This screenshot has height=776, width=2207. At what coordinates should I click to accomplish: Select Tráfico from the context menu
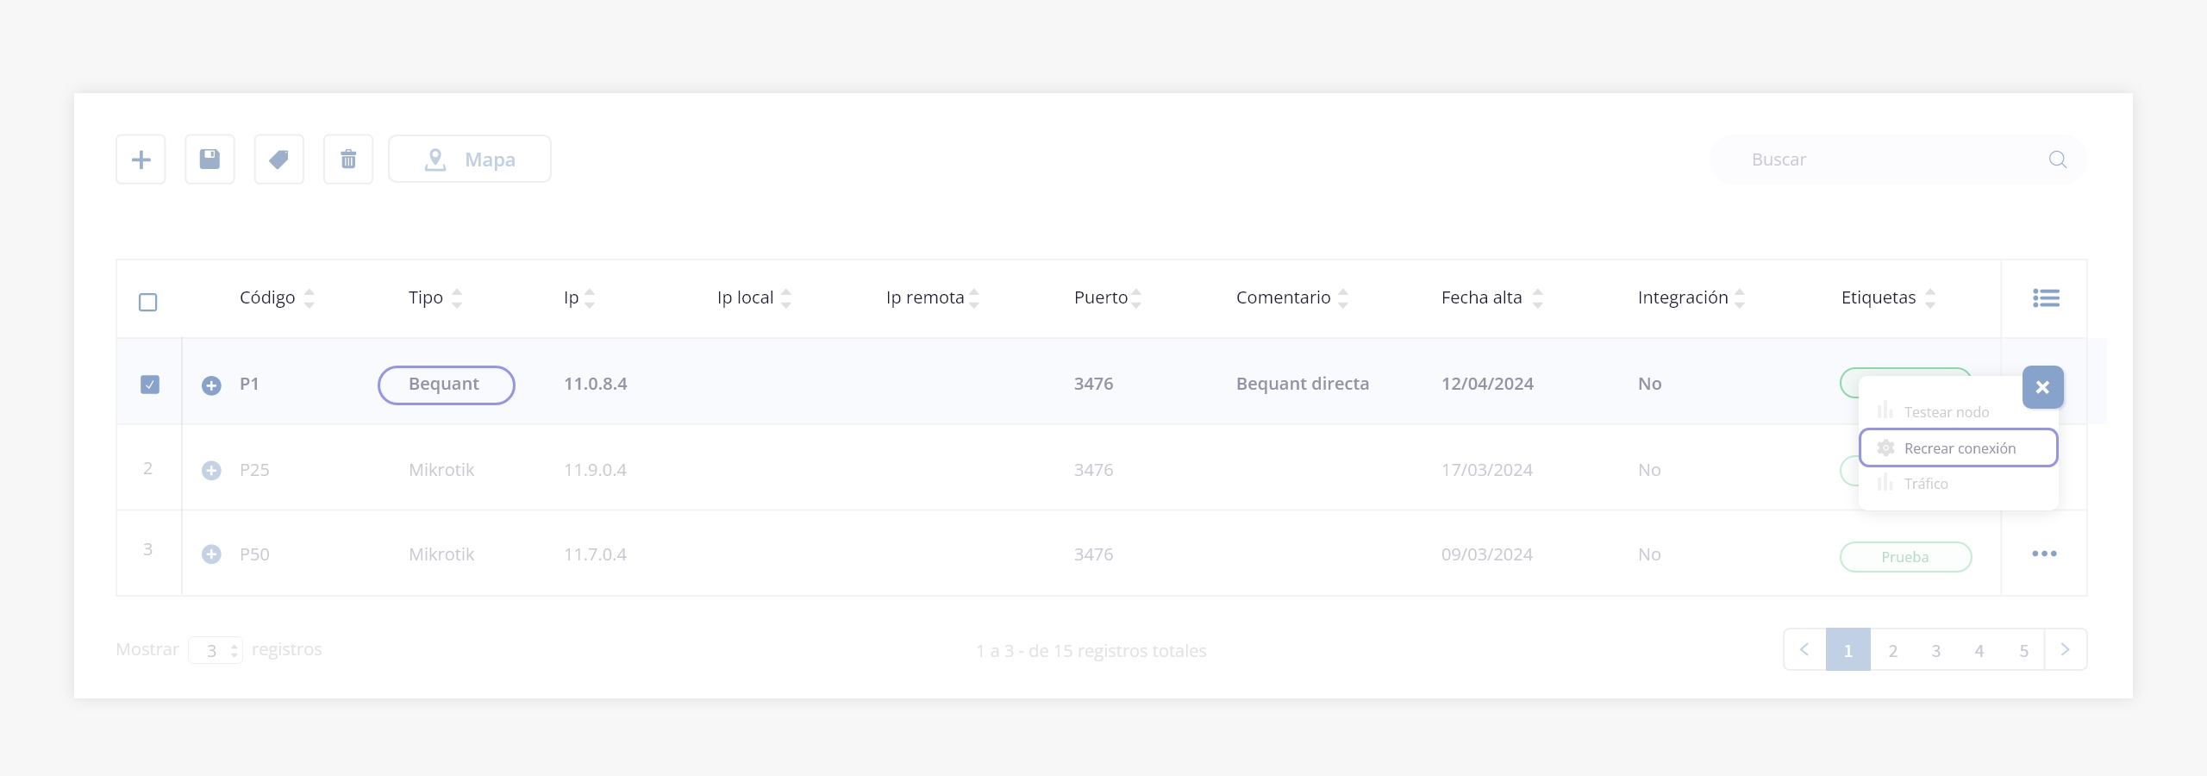(x=1925, y=484)
